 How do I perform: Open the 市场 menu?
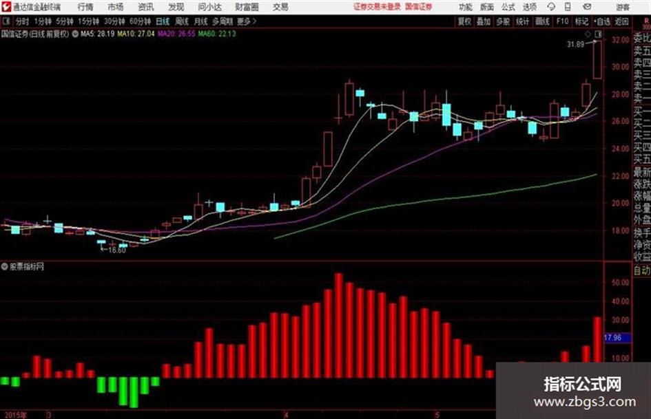(116, 7)
